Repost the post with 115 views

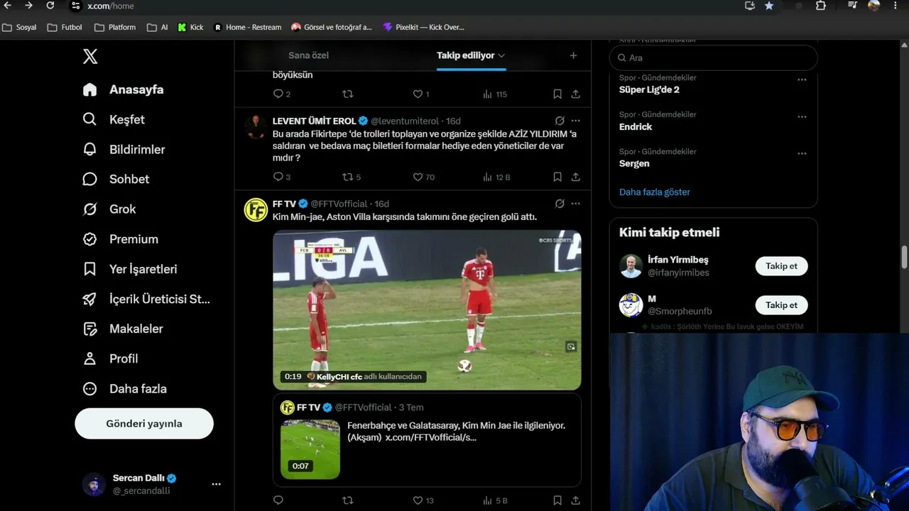click(x=347, y=94)
